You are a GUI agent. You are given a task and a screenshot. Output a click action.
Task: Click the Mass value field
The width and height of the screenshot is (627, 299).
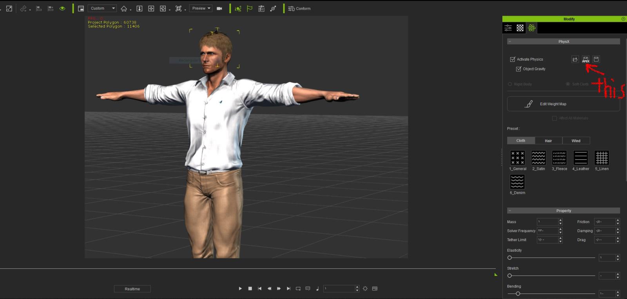point(547,222)
